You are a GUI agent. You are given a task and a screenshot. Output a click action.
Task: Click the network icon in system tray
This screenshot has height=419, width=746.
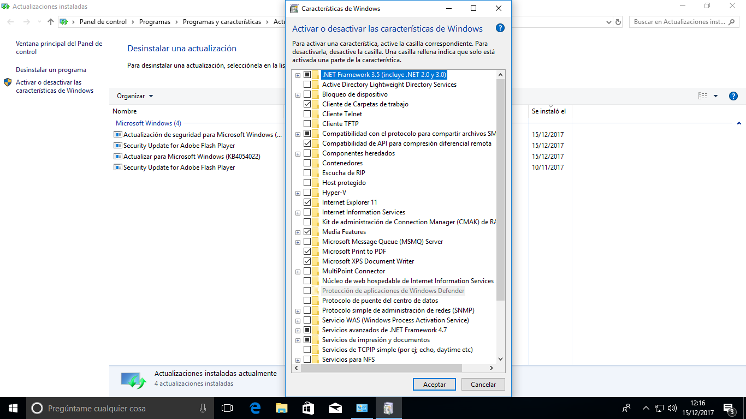pos(659,408)
